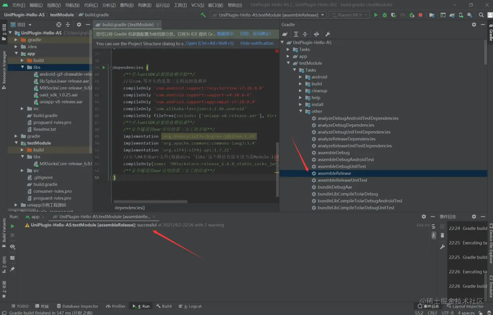
Task: Expand the app node in Gradle panel
Action: pyautogui.click(x=288, y=56)
